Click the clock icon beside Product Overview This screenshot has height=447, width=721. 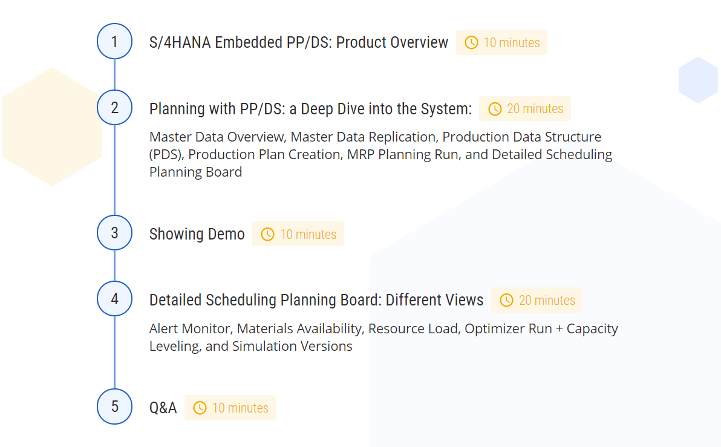point(471,43)
